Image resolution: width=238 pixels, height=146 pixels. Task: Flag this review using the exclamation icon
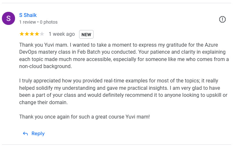point(222,19)
